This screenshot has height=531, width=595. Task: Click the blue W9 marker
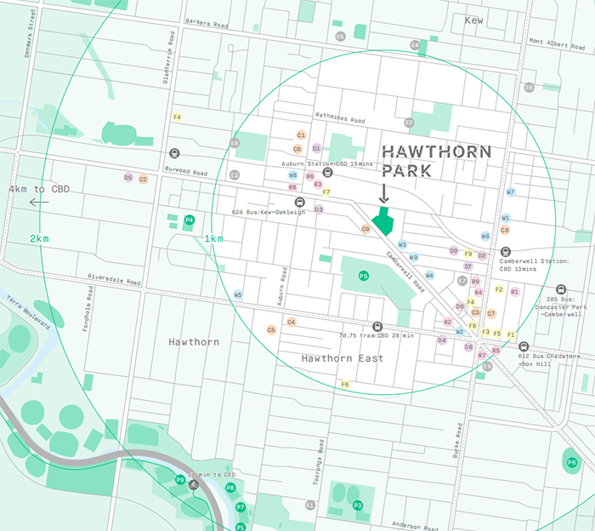click(414, 257)
